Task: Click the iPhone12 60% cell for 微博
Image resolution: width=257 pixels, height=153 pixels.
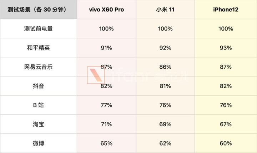Action: tap(226, 143)
